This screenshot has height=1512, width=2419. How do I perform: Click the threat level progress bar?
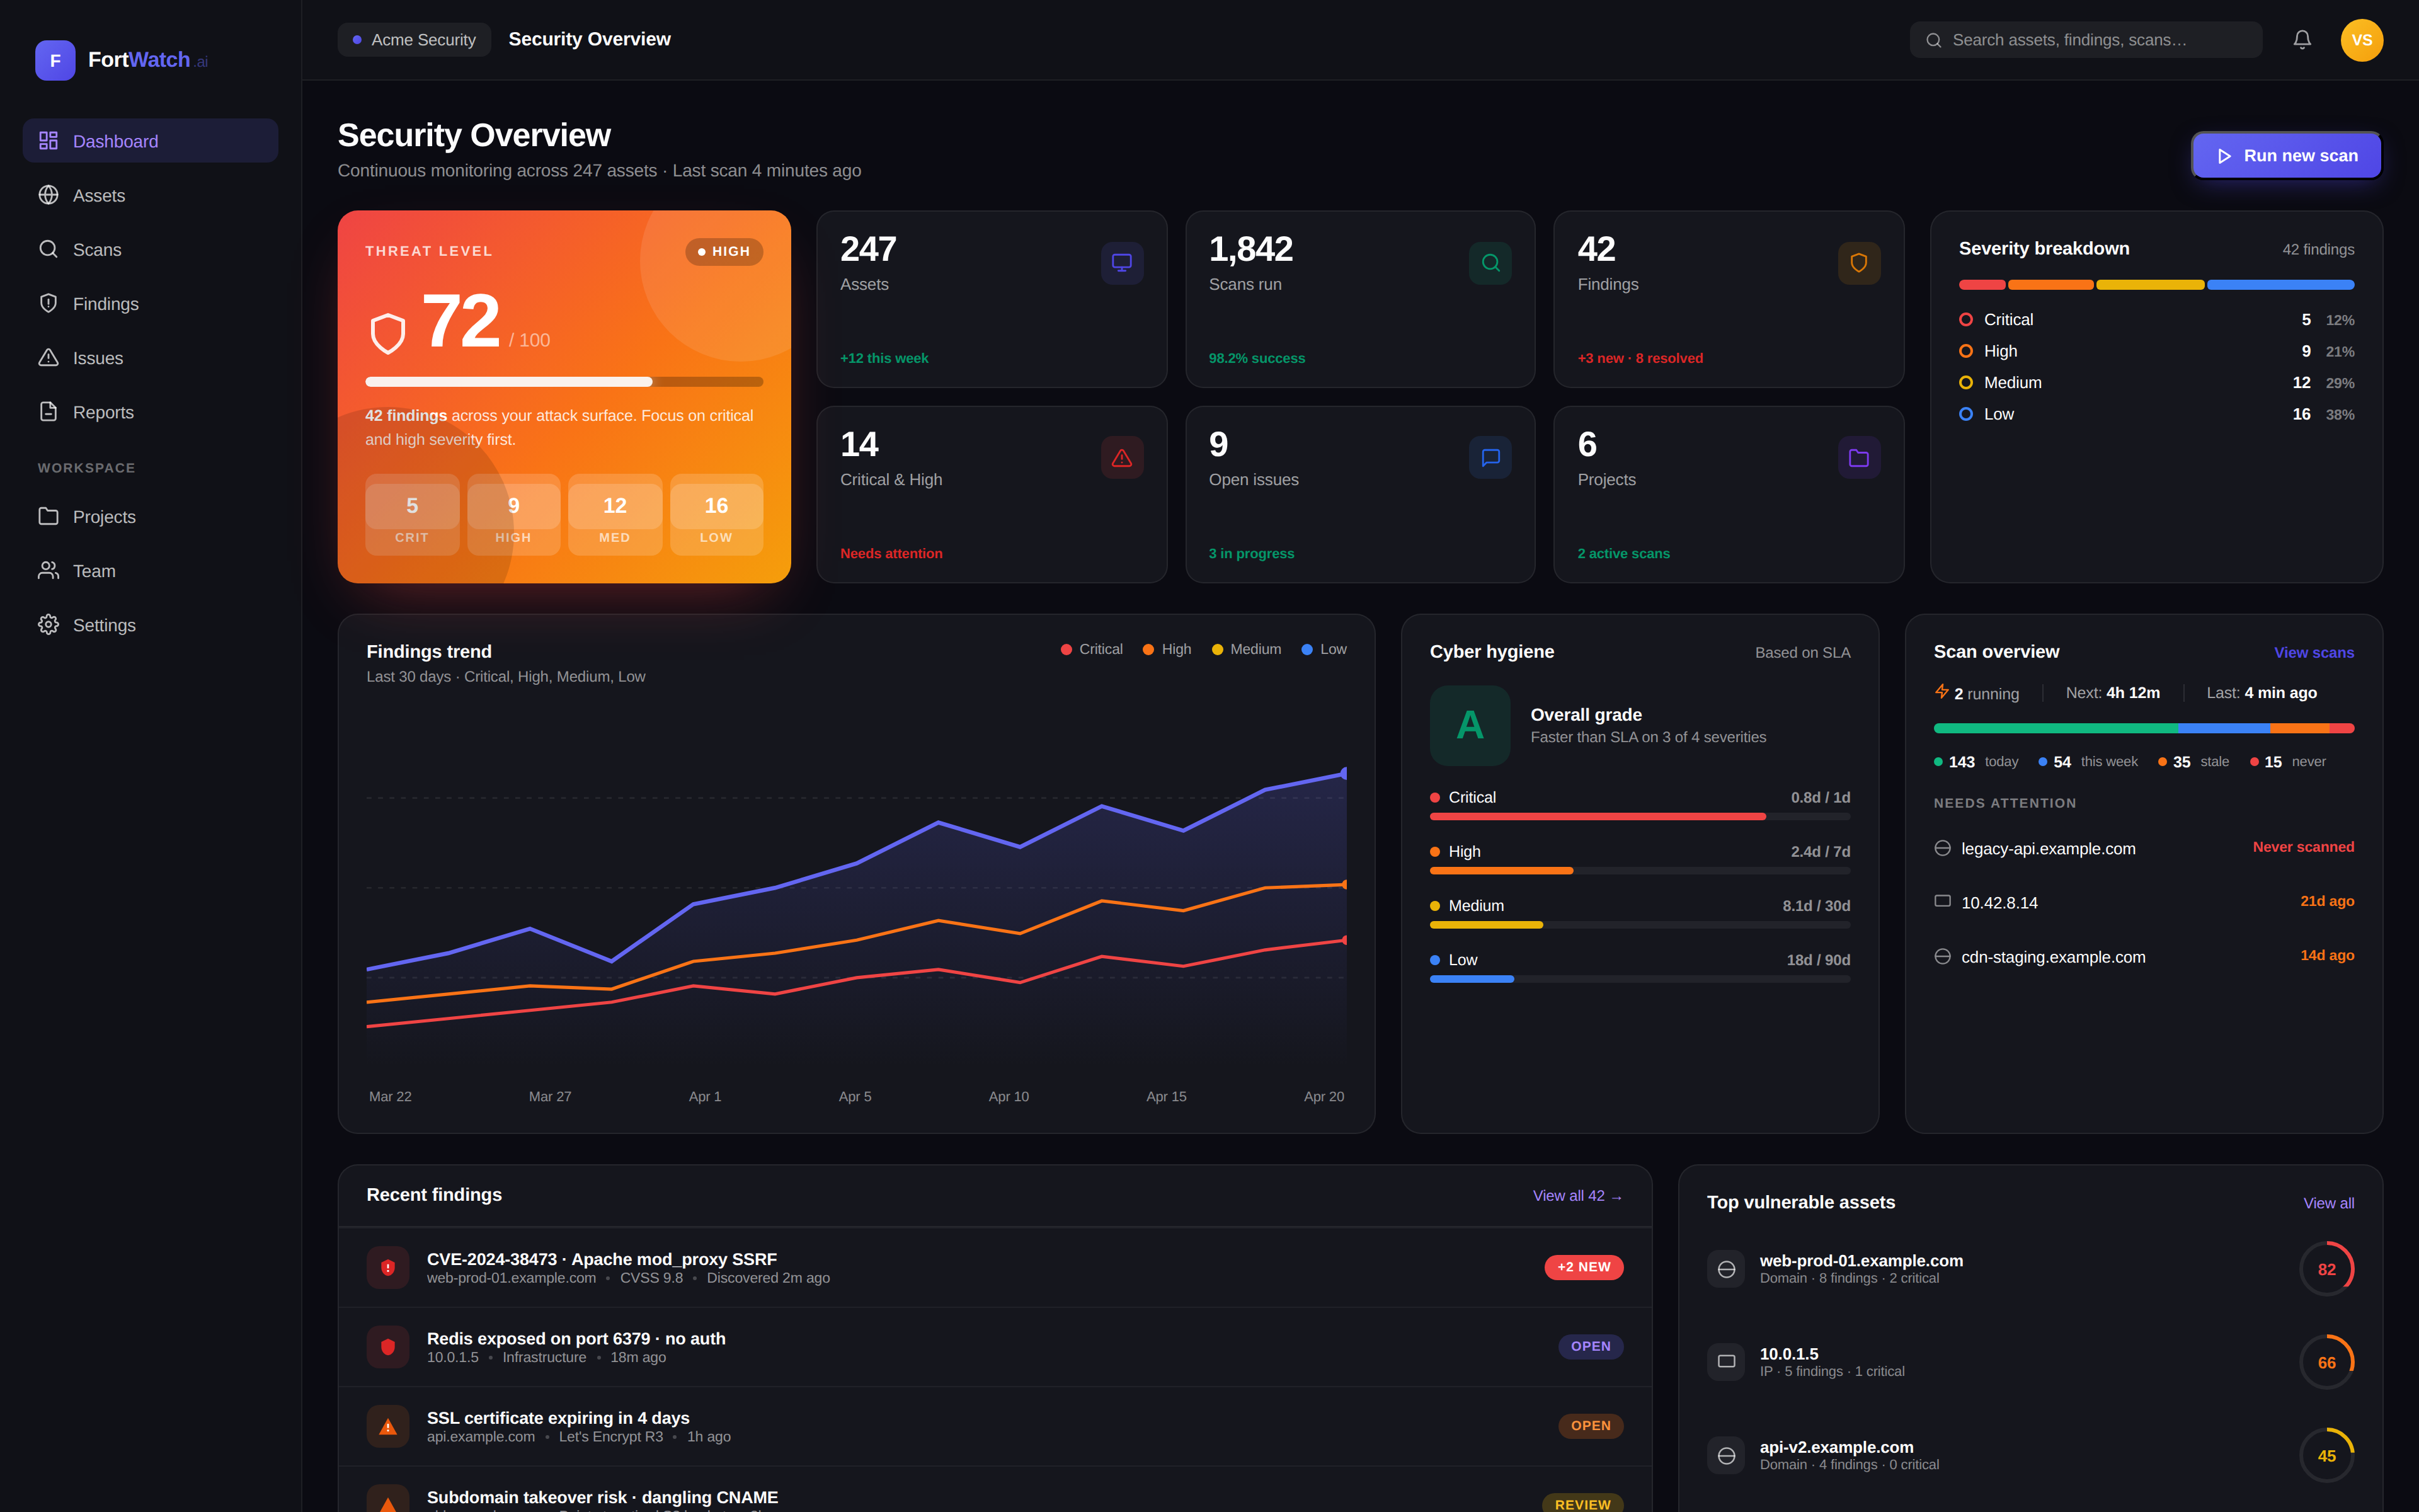point(564,381)
